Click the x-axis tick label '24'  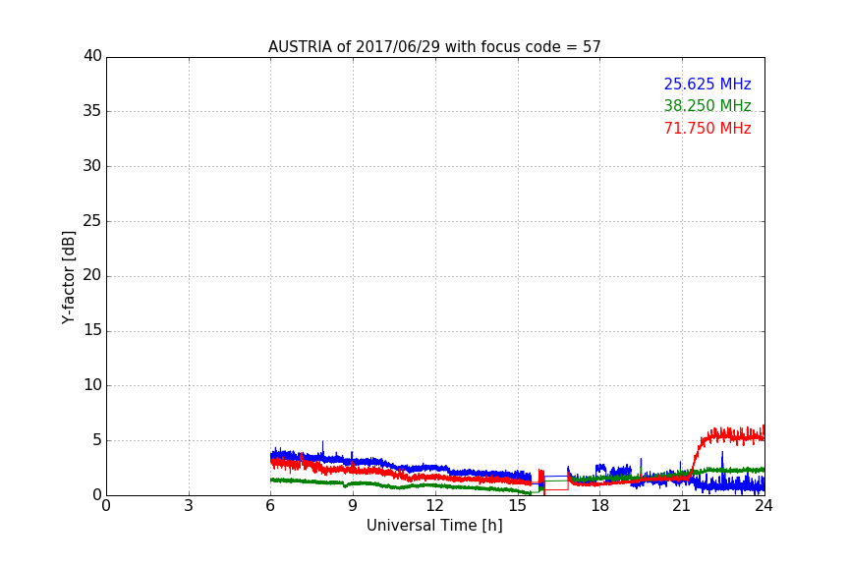point(764,506)
